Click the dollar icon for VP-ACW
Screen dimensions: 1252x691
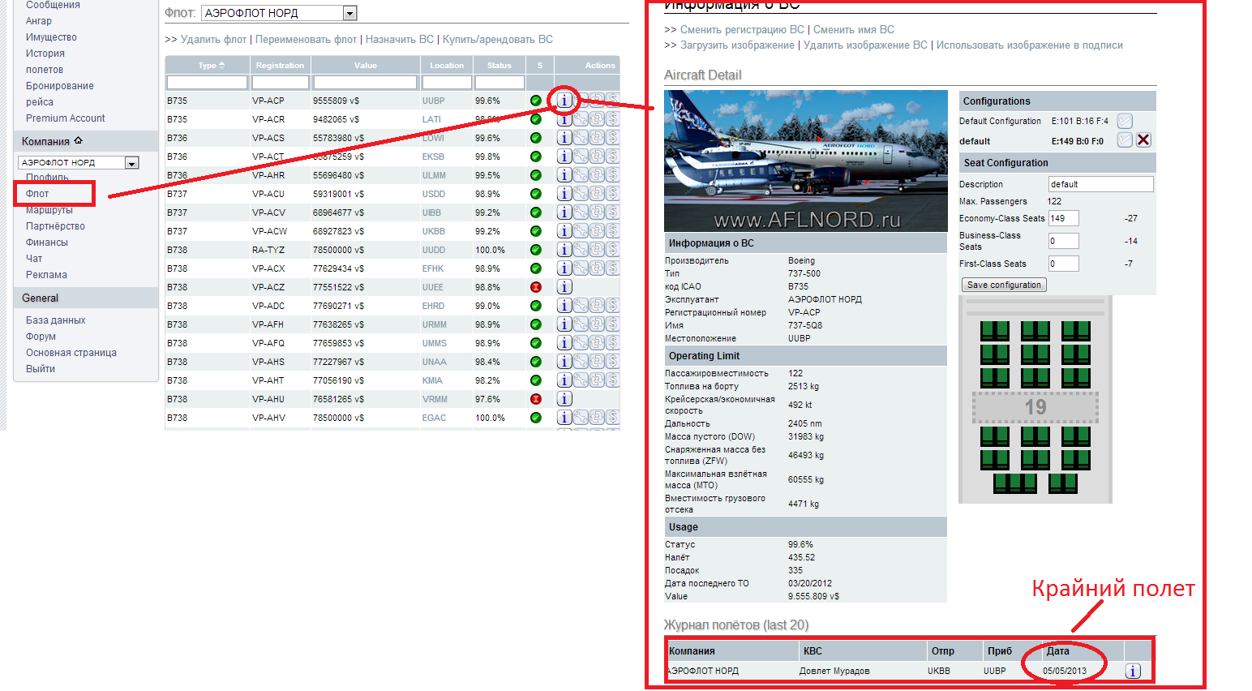[612, 231]
